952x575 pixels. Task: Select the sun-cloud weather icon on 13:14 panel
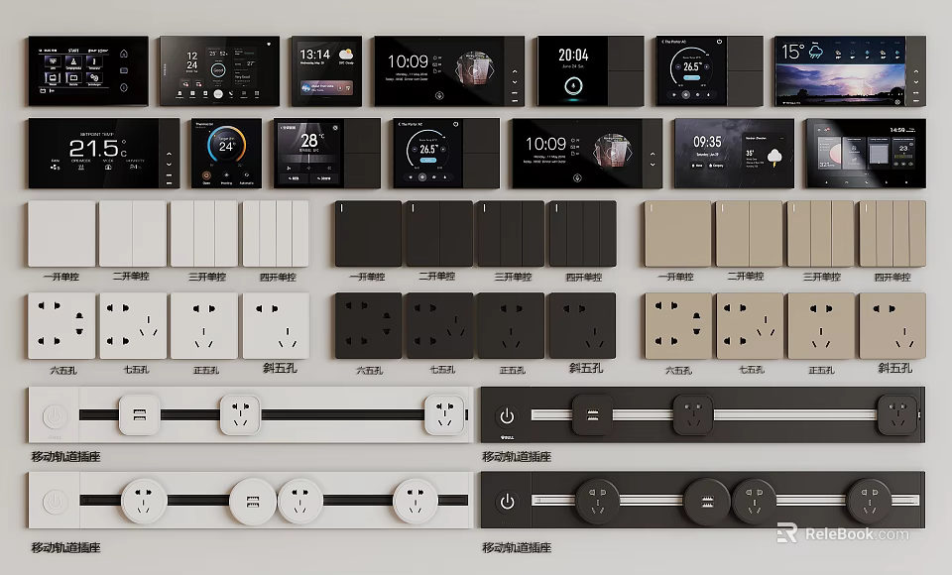[346, 55]
